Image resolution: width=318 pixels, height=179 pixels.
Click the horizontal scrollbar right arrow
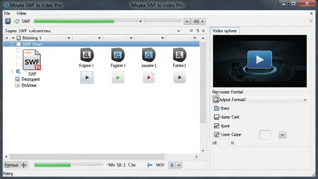point(196,157)
